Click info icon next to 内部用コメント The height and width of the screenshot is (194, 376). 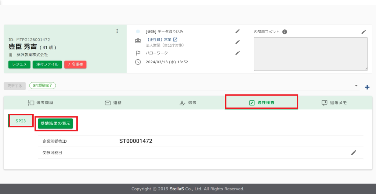click(285, 32)
